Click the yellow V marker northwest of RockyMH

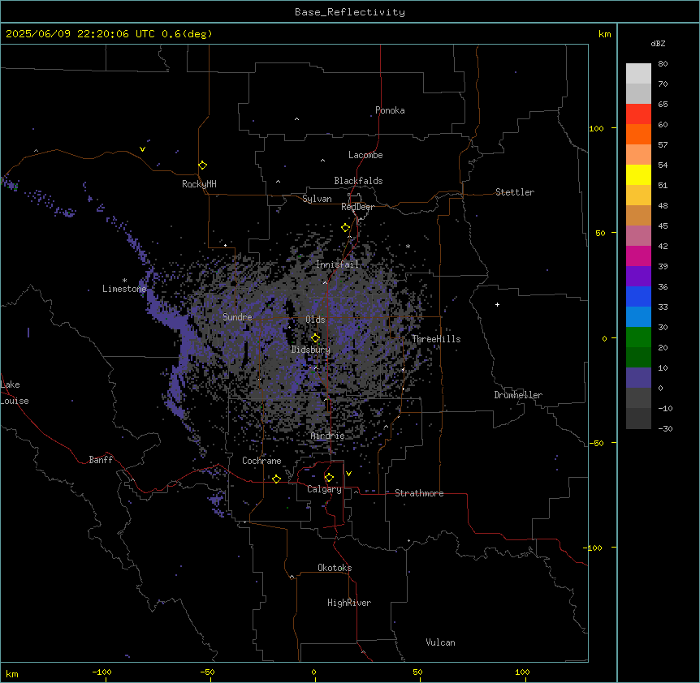point(142,149)
